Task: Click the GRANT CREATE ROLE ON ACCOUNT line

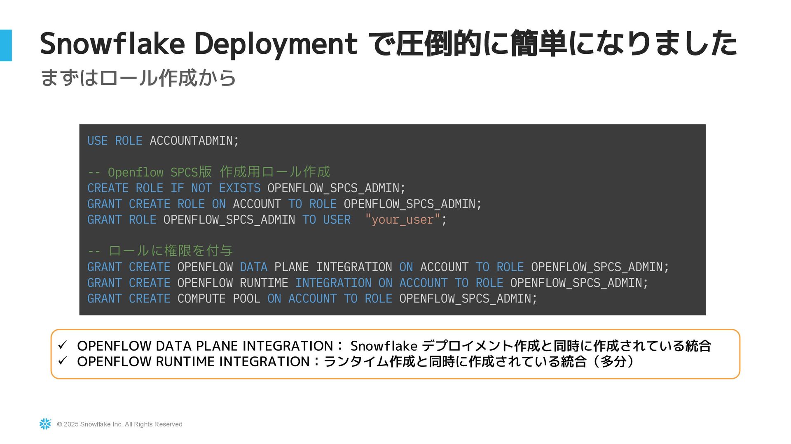Action: [284, 204]
